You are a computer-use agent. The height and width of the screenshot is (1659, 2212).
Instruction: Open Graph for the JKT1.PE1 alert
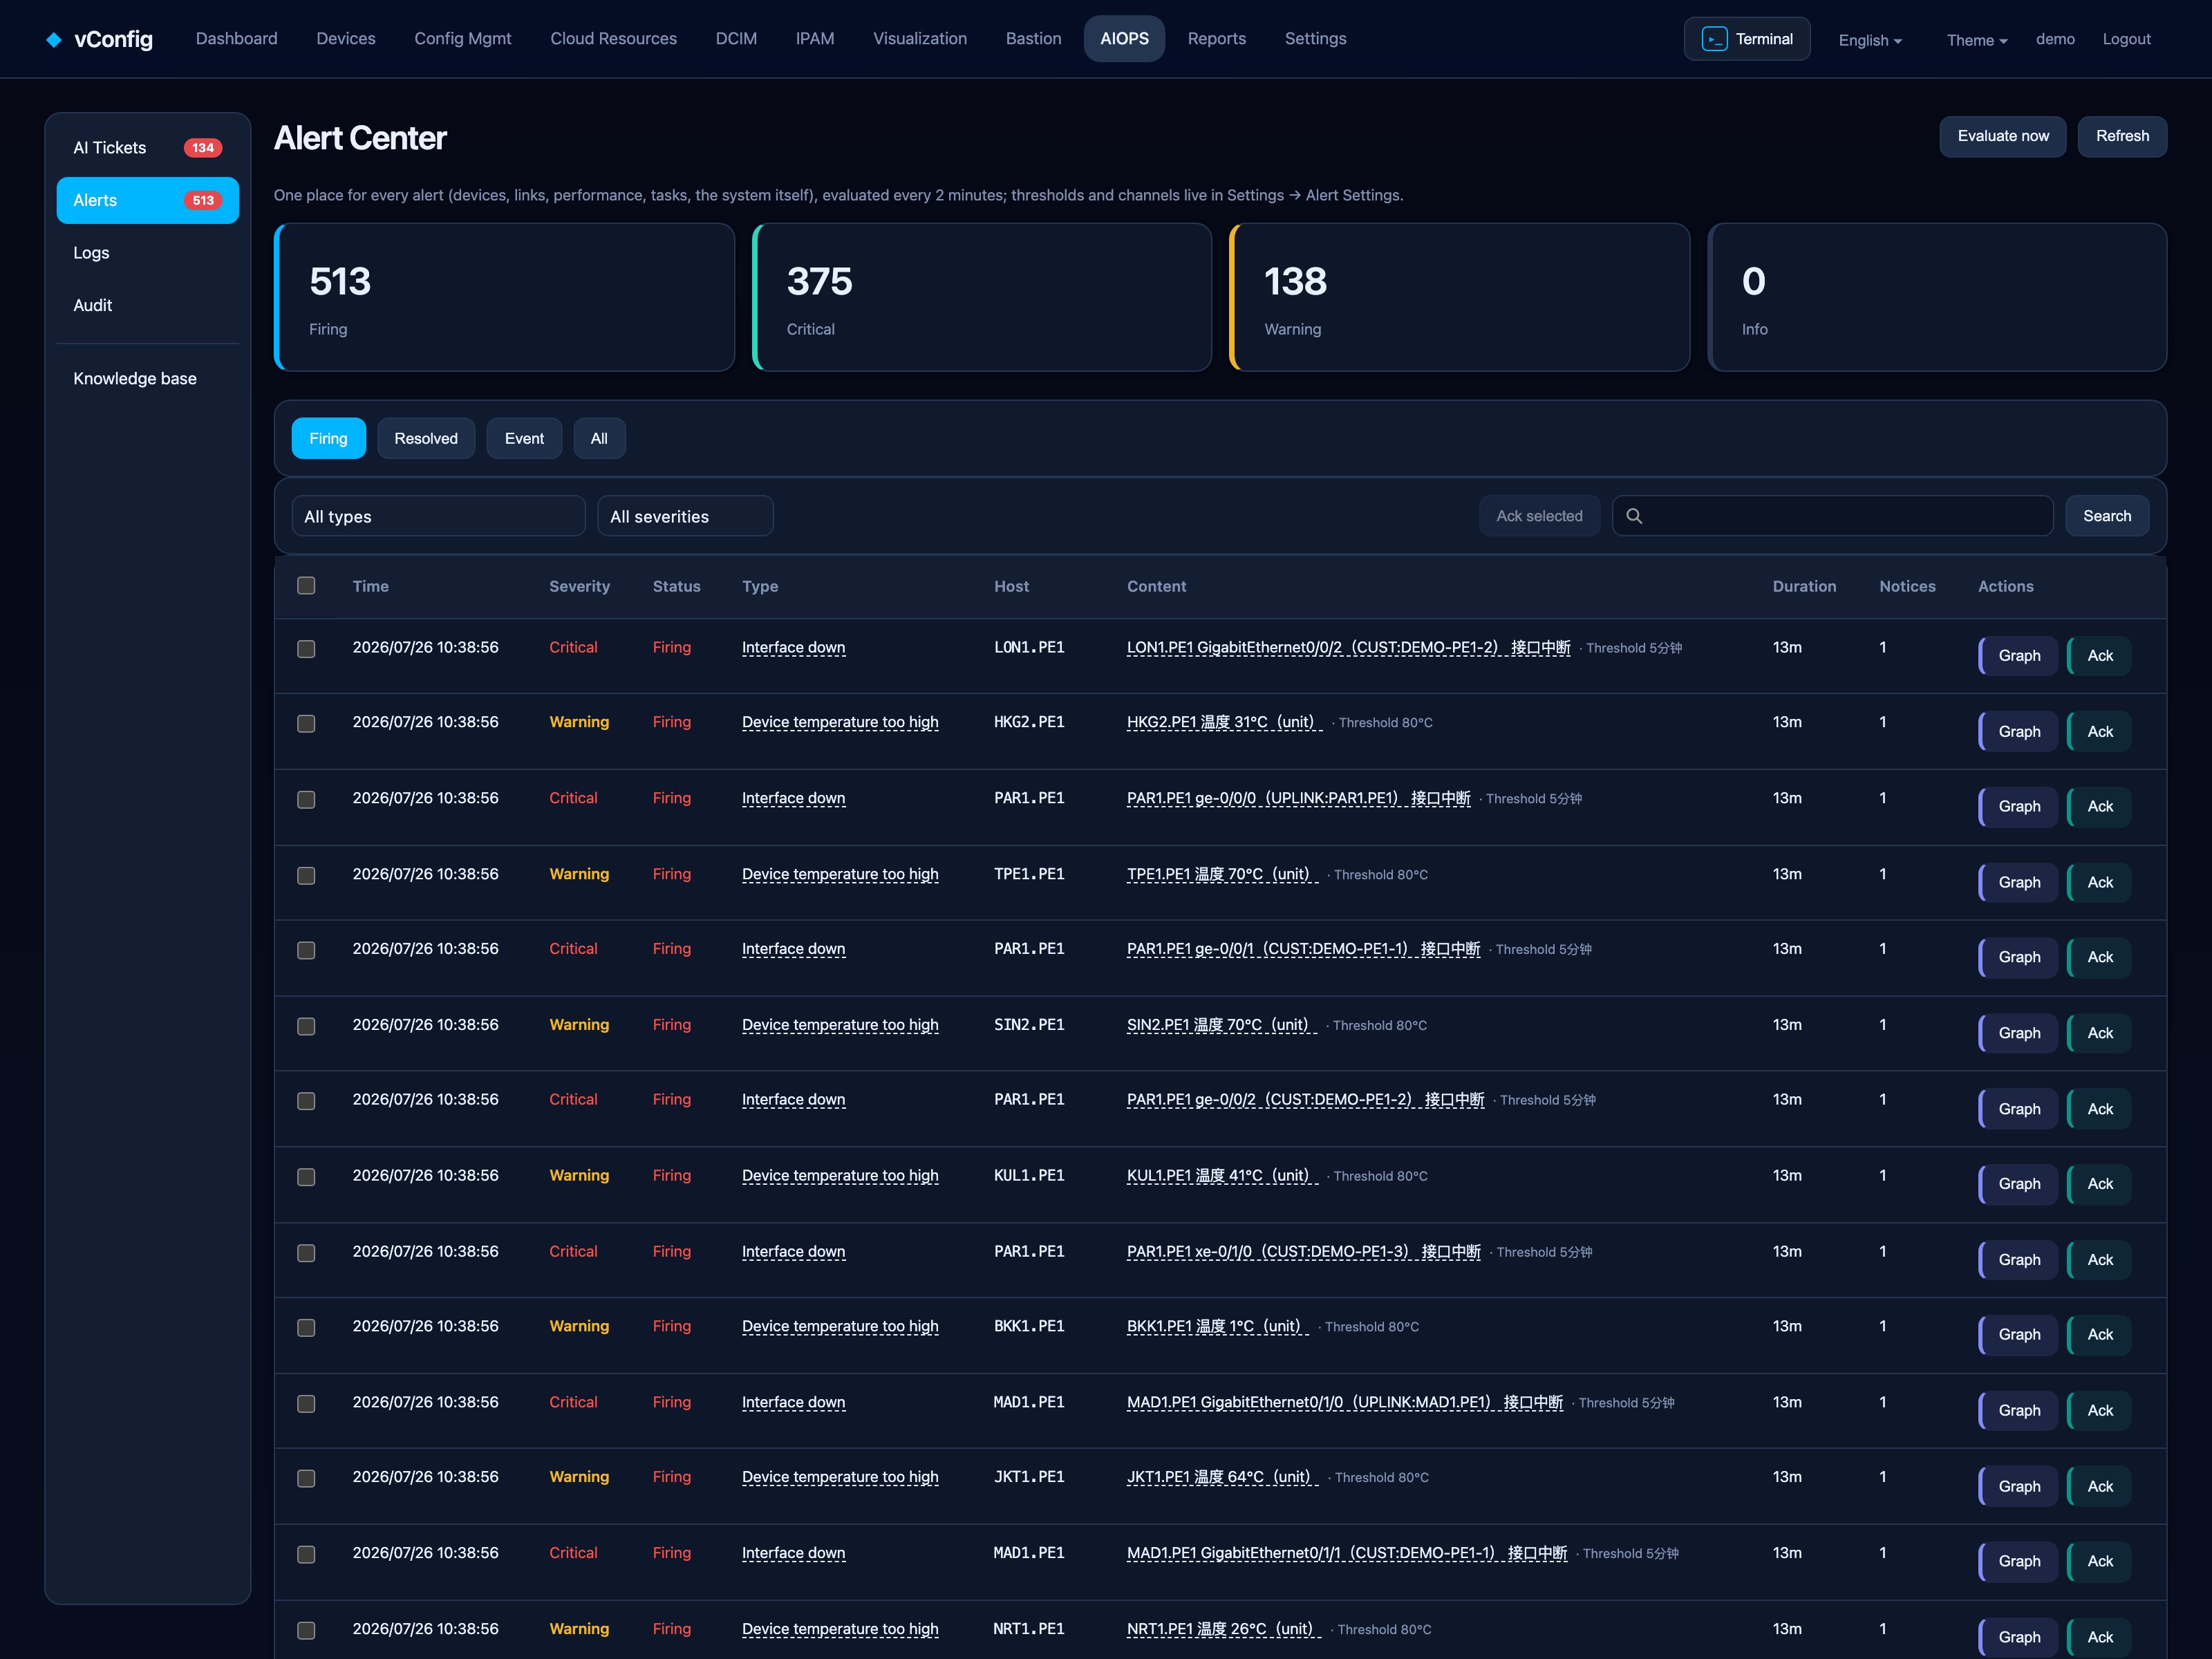[x=2018, y=1487]
